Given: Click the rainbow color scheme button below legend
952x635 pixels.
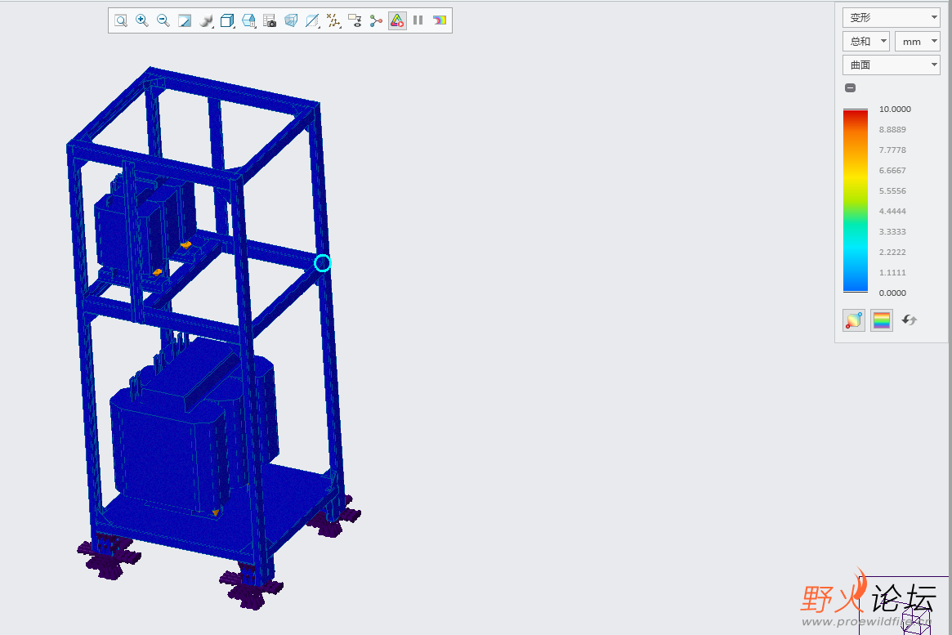Looking at the screenshot, I should 882,320.
